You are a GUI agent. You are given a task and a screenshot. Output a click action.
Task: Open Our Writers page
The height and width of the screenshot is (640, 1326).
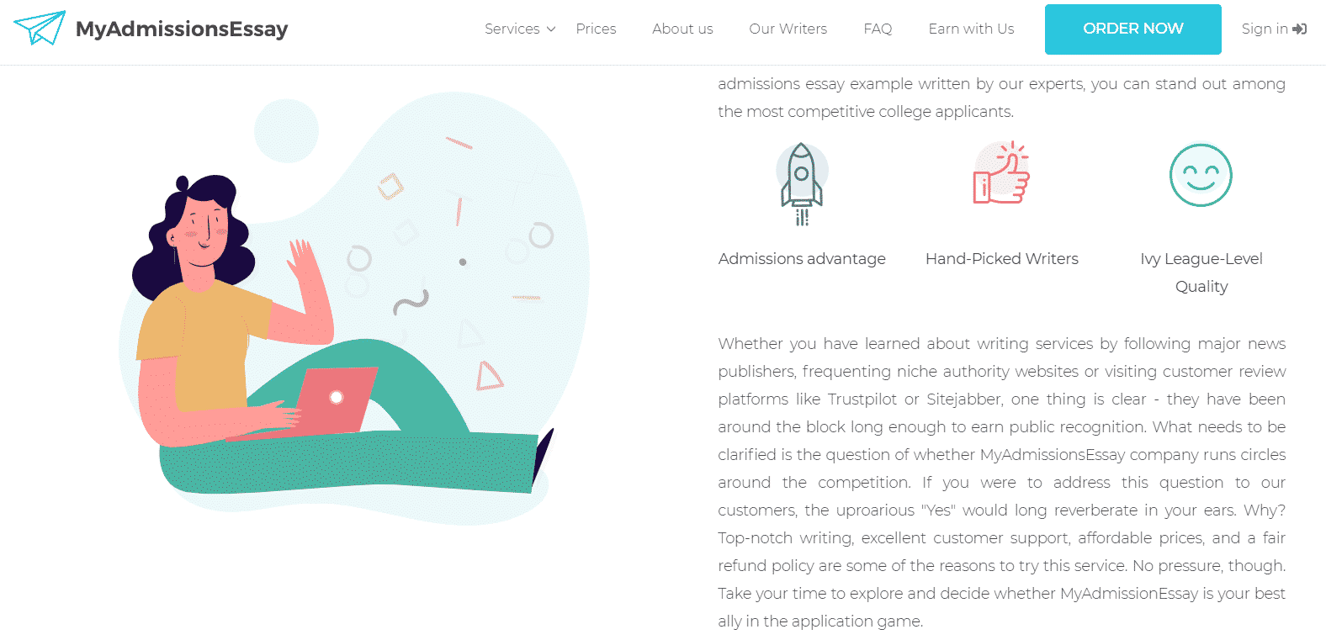click(788, 29)
